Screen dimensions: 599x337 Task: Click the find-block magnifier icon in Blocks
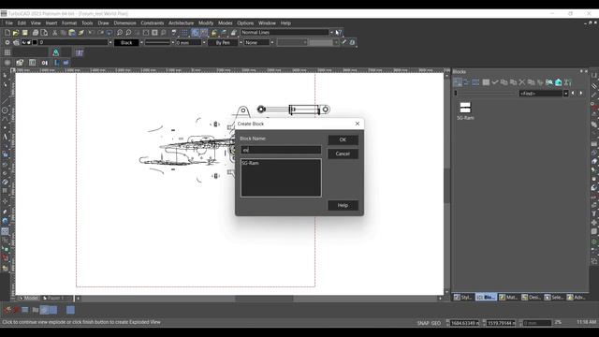point(549,82)
